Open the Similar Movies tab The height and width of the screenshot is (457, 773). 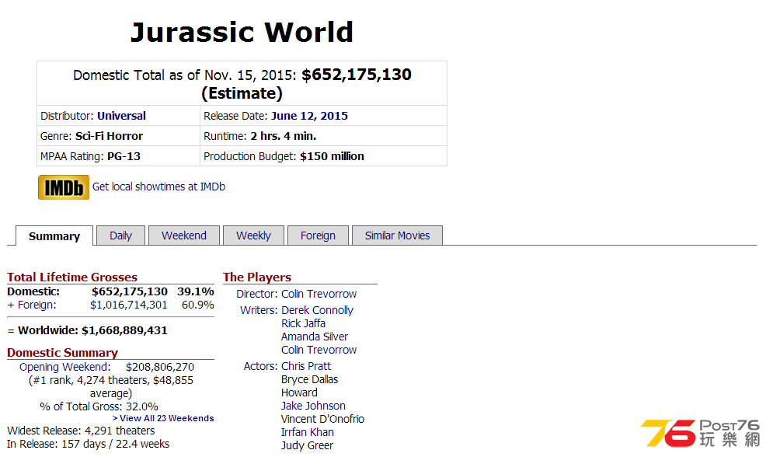[397, 235]
